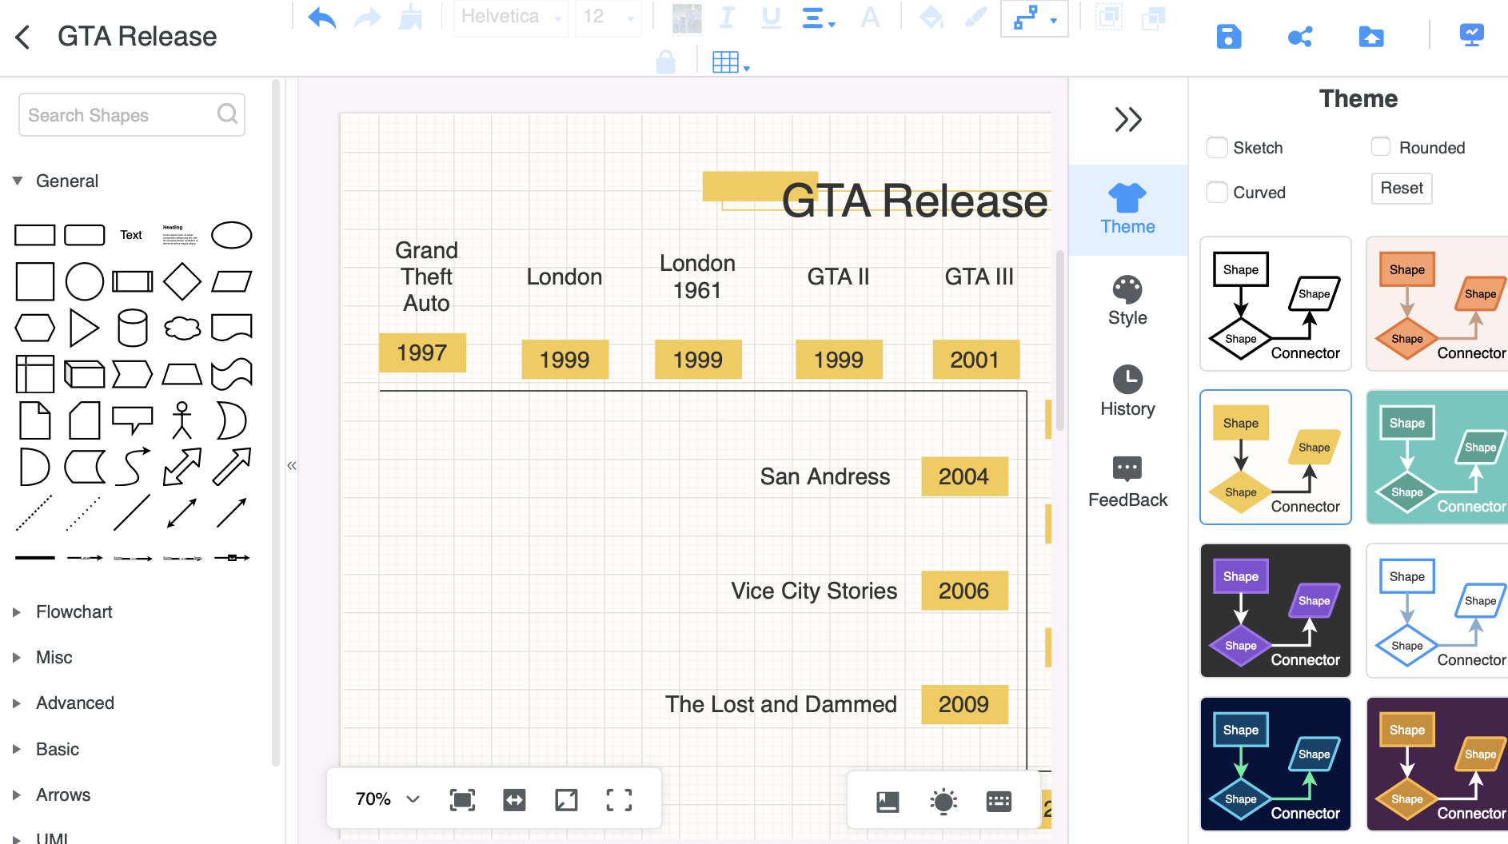
Task: Select the line color pen tool
Action: point(975,18)
